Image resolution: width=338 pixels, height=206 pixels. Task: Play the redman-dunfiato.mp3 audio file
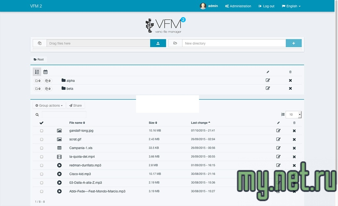tap(59, 165)
